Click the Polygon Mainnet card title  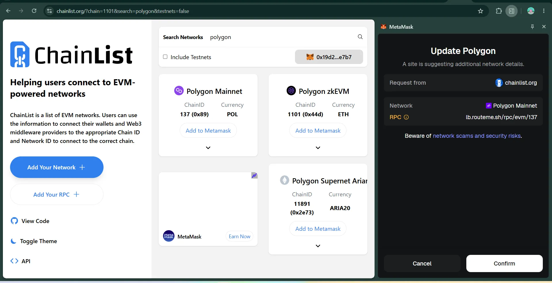(x=214, y=91)
